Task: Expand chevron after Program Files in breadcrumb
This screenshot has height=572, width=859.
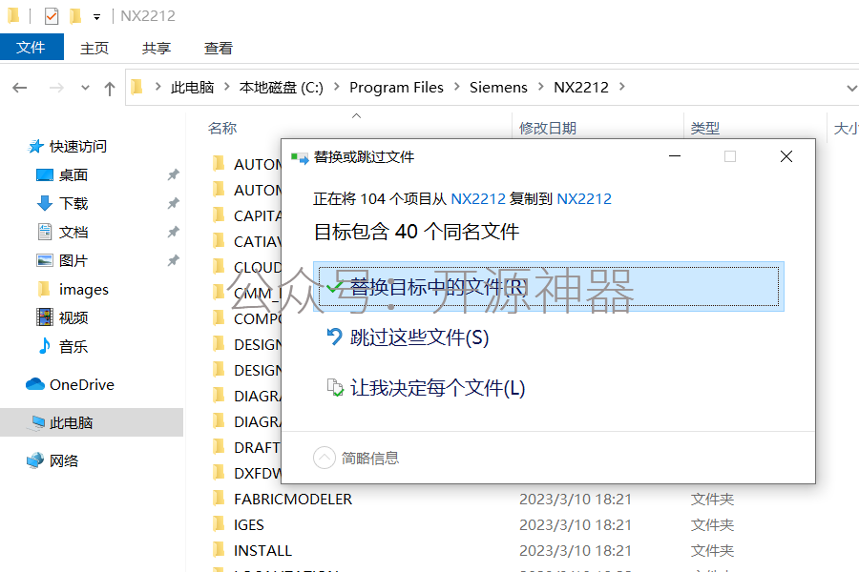Action: (457, 87)
